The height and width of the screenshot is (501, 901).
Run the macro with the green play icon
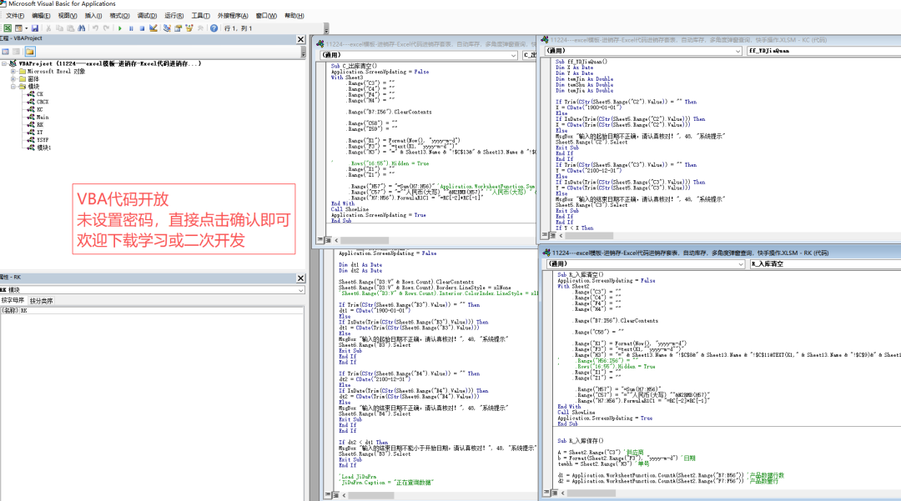121,28
